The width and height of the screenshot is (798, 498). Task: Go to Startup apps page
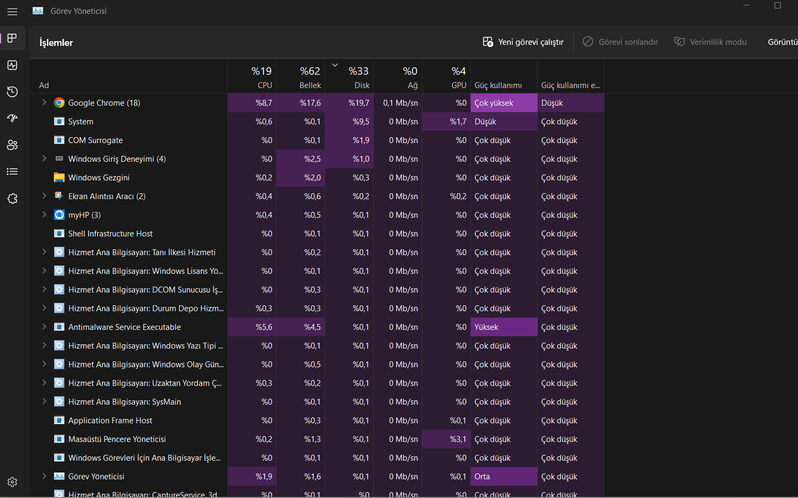tap(12, 118)
